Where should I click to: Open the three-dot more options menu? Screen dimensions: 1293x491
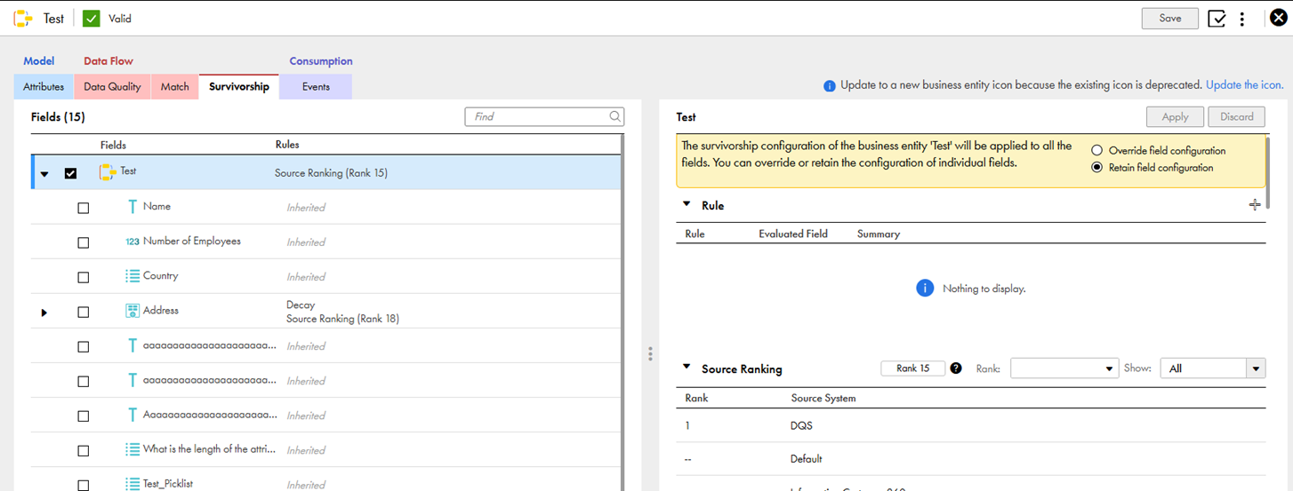tap(1242, 19)
